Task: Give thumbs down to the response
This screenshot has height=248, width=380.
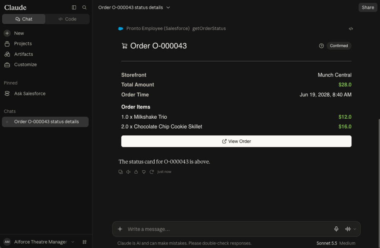Action: (144, 172)
